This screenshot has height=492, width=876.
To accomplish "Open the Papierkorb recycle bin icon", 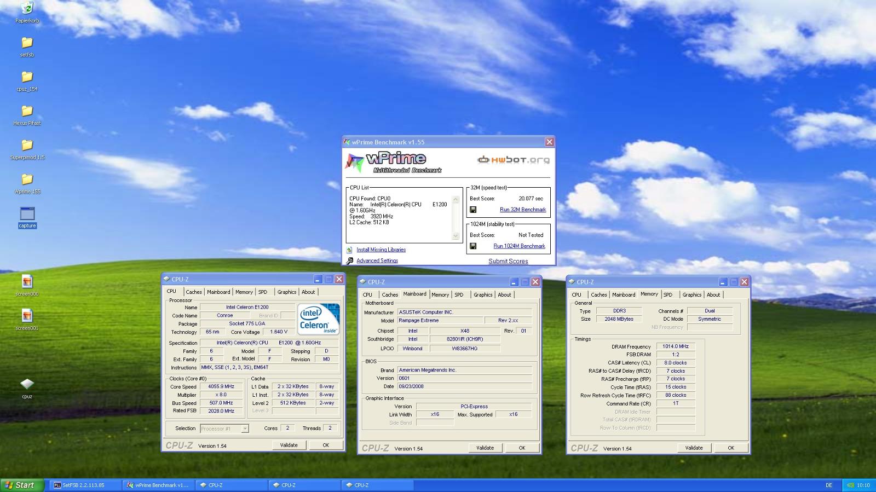I will coord(27,8).
